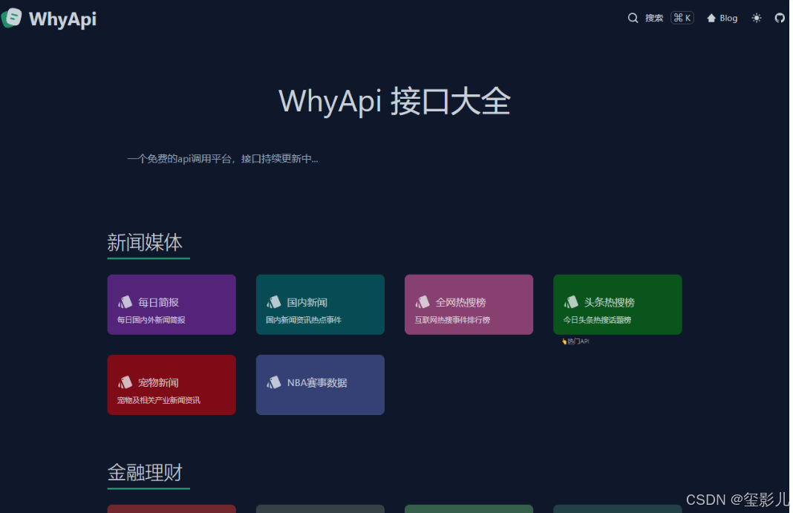Click the 每日国内外新闻简报 description
The height and width of the screenshot is (513, 793).
coord(151,320)
